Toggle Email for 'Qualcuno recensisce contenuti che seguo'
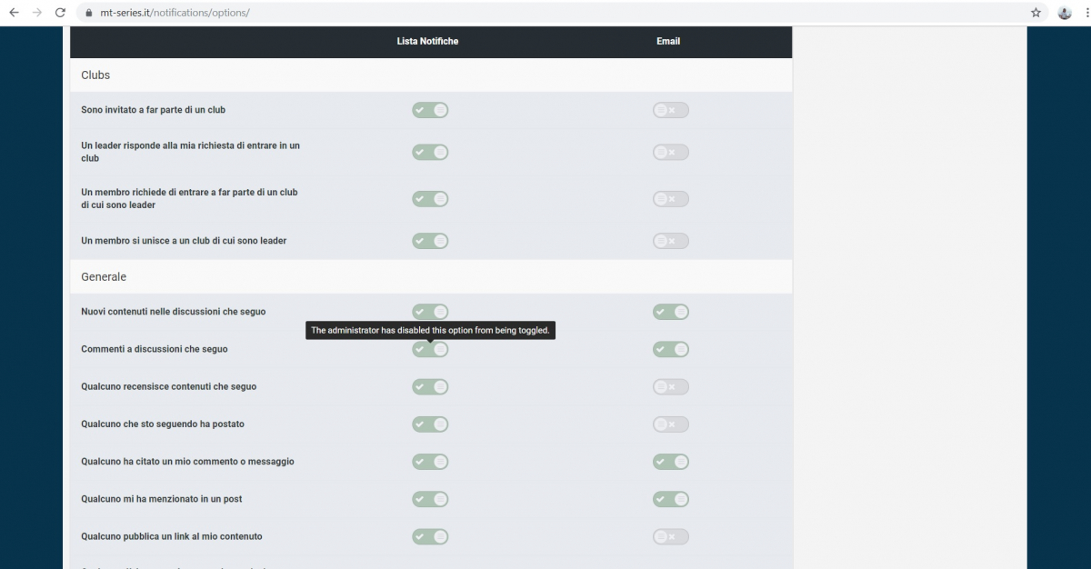The image size is (1091, 569). coord(671,386)
